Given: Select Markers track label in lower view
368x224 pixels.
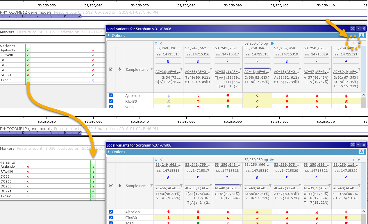Looking at the screenshot, I should point(7,148).
